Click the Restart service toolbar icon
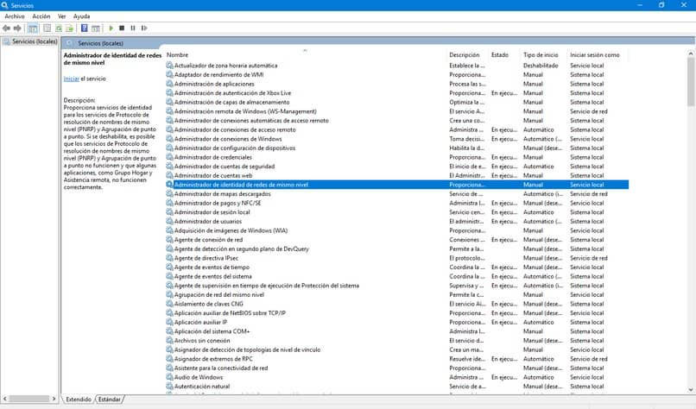Screen dimensions: 696x409 [143, 28]
